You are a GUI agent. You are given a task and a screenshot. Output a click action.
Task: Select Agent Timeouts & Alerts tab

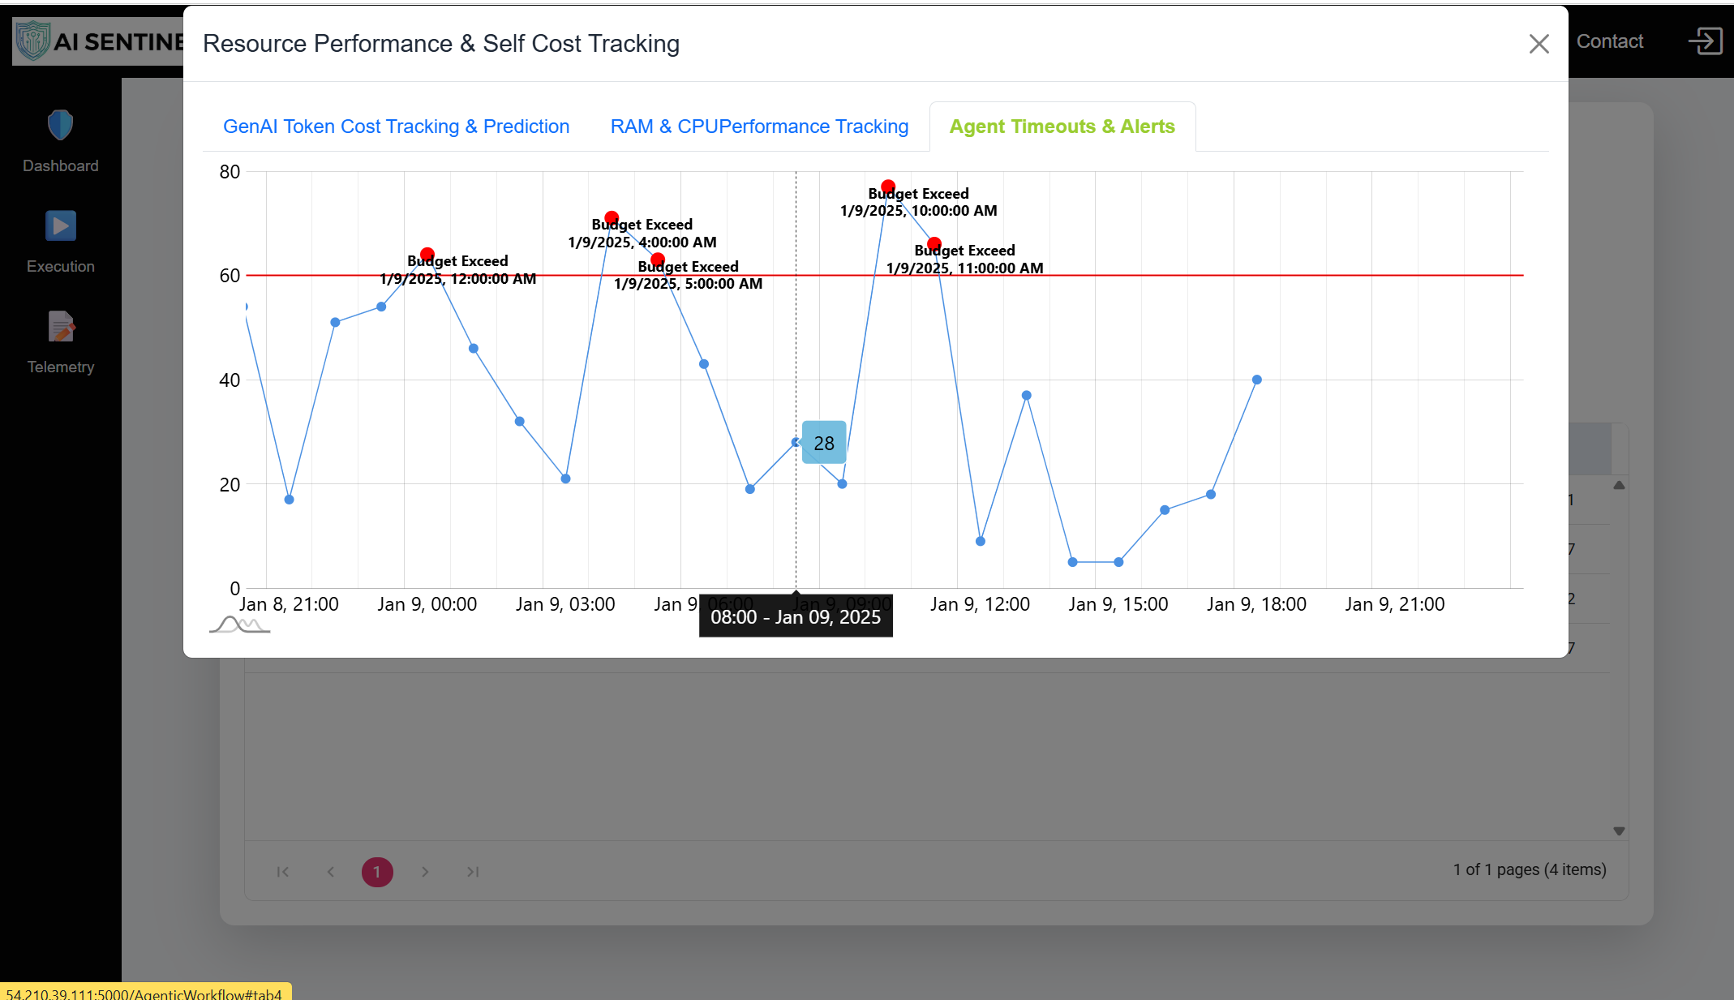click(x=1062, y=127)
